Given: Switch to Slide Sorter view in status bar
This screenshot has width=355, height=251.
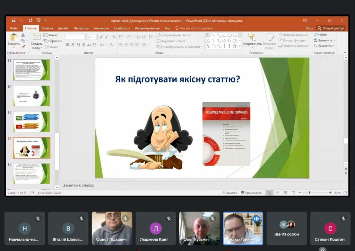Looking at the screenshot, I should (277, 192).
